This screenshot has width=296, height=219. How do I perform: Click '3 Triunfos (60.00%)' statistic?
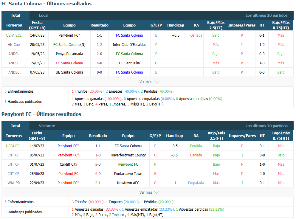pyautogui.click(x=88, y=202)
